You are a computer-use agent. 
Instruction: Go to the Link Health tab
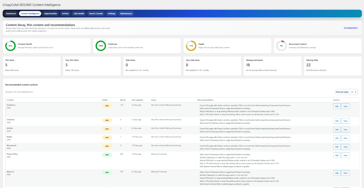coord(79,14)
